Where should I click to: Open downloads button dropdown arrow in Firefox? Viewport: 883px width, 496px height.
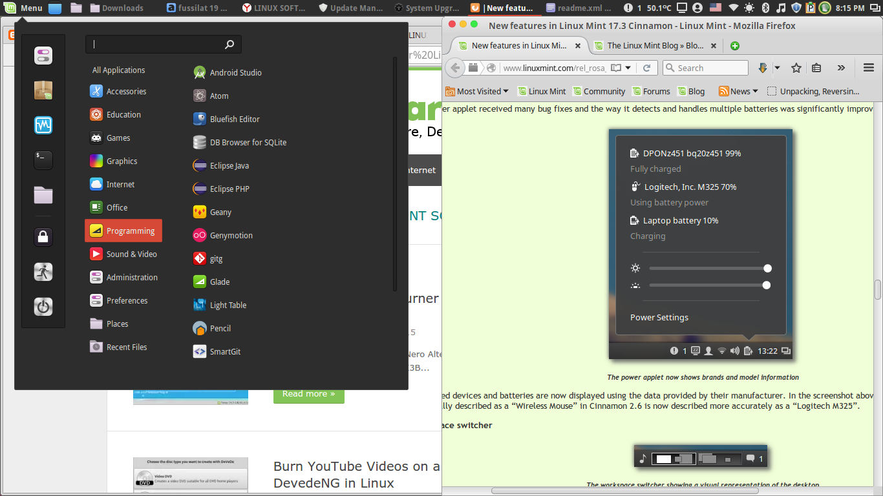pos(777,68)
